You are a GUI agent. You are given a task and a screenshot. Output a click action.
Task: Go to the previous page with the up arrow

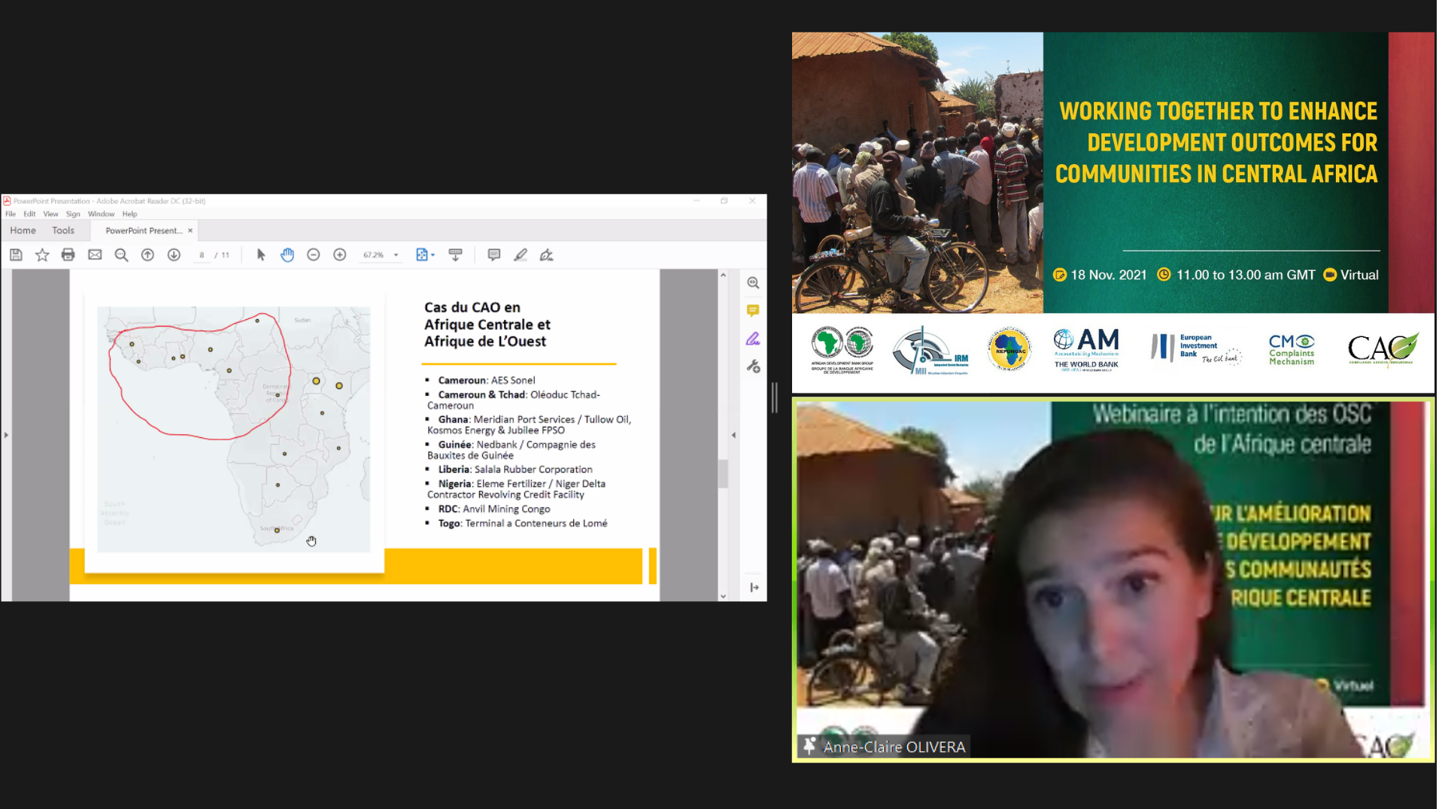[147, 255]
